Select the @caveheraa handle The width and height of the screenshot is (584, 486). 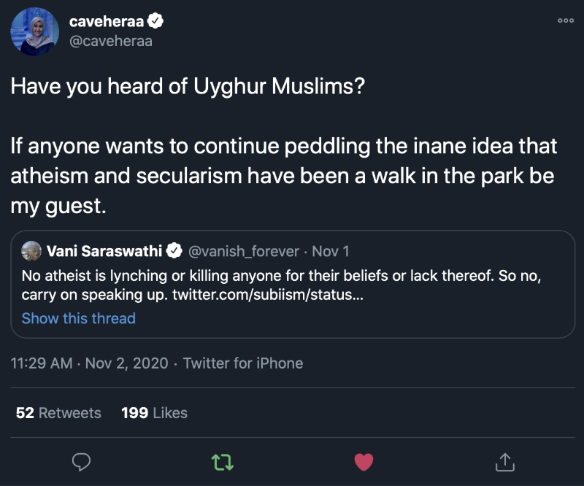[x=112, y=40]
